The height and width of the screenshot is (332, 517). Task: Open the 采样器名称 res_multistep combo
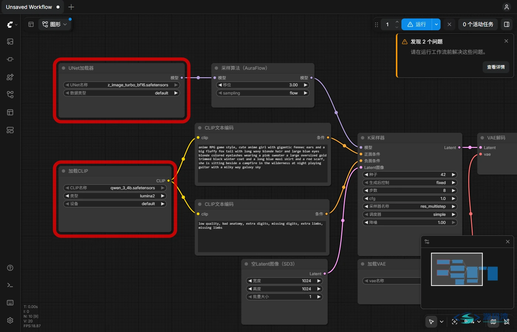click(410, 207)
